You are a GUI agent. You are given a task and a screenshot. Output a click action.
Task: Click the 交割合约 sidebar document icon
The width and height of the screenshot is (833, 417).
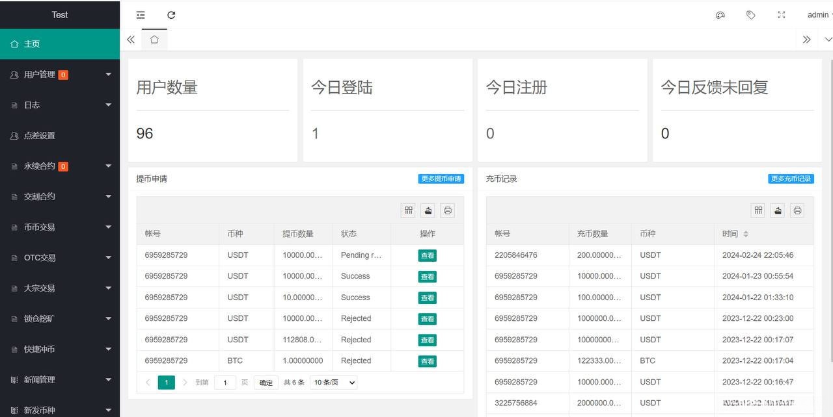(14, 197)
